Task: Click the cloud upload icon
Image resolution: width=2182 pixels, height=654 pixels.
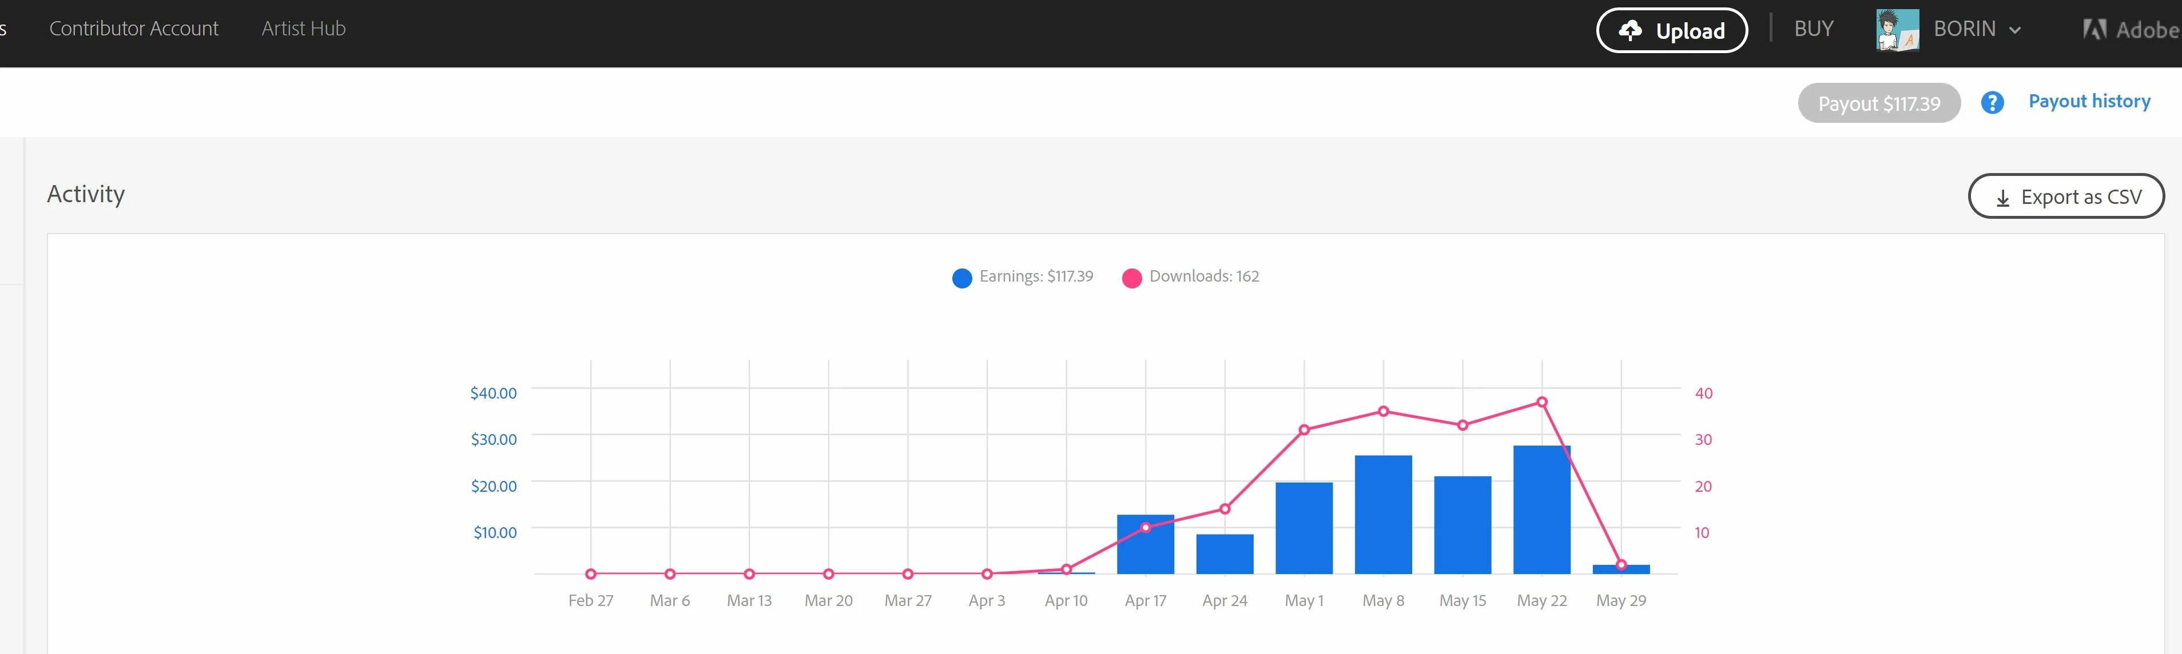Action: (1629, 30)
